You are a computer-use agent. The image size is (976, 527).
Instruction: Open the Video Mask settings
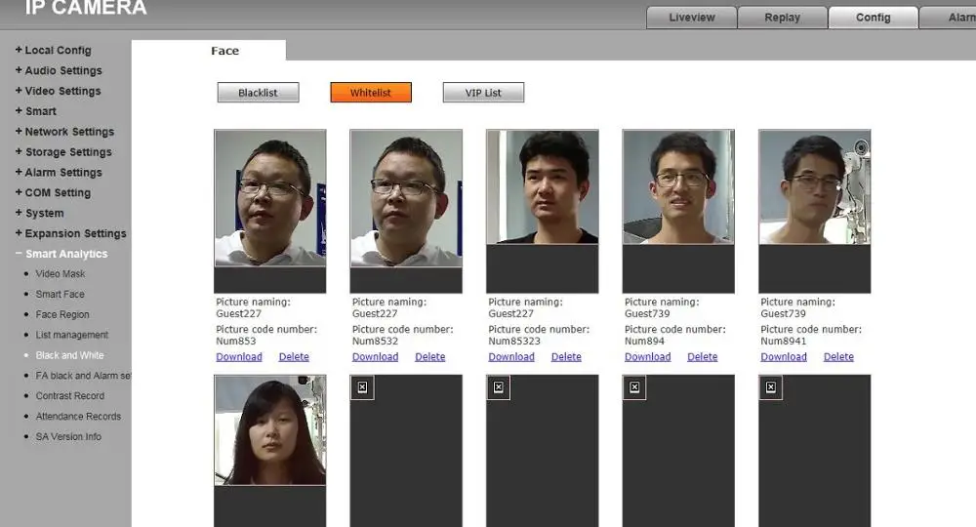pos(61,274)
